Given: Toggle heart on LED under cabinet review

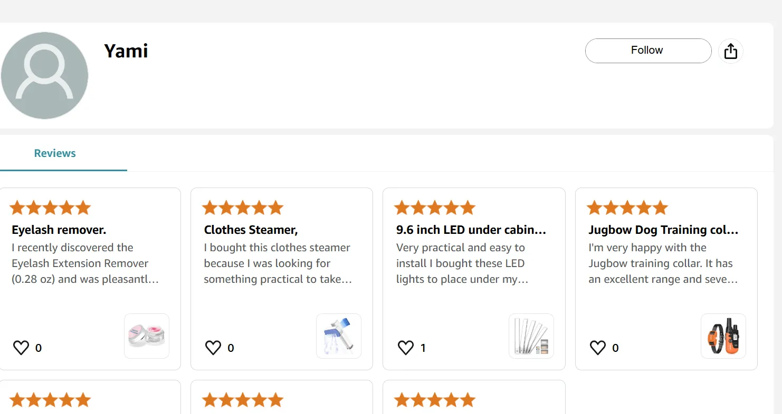Looking at the screenshot, I should coord(405,348).
